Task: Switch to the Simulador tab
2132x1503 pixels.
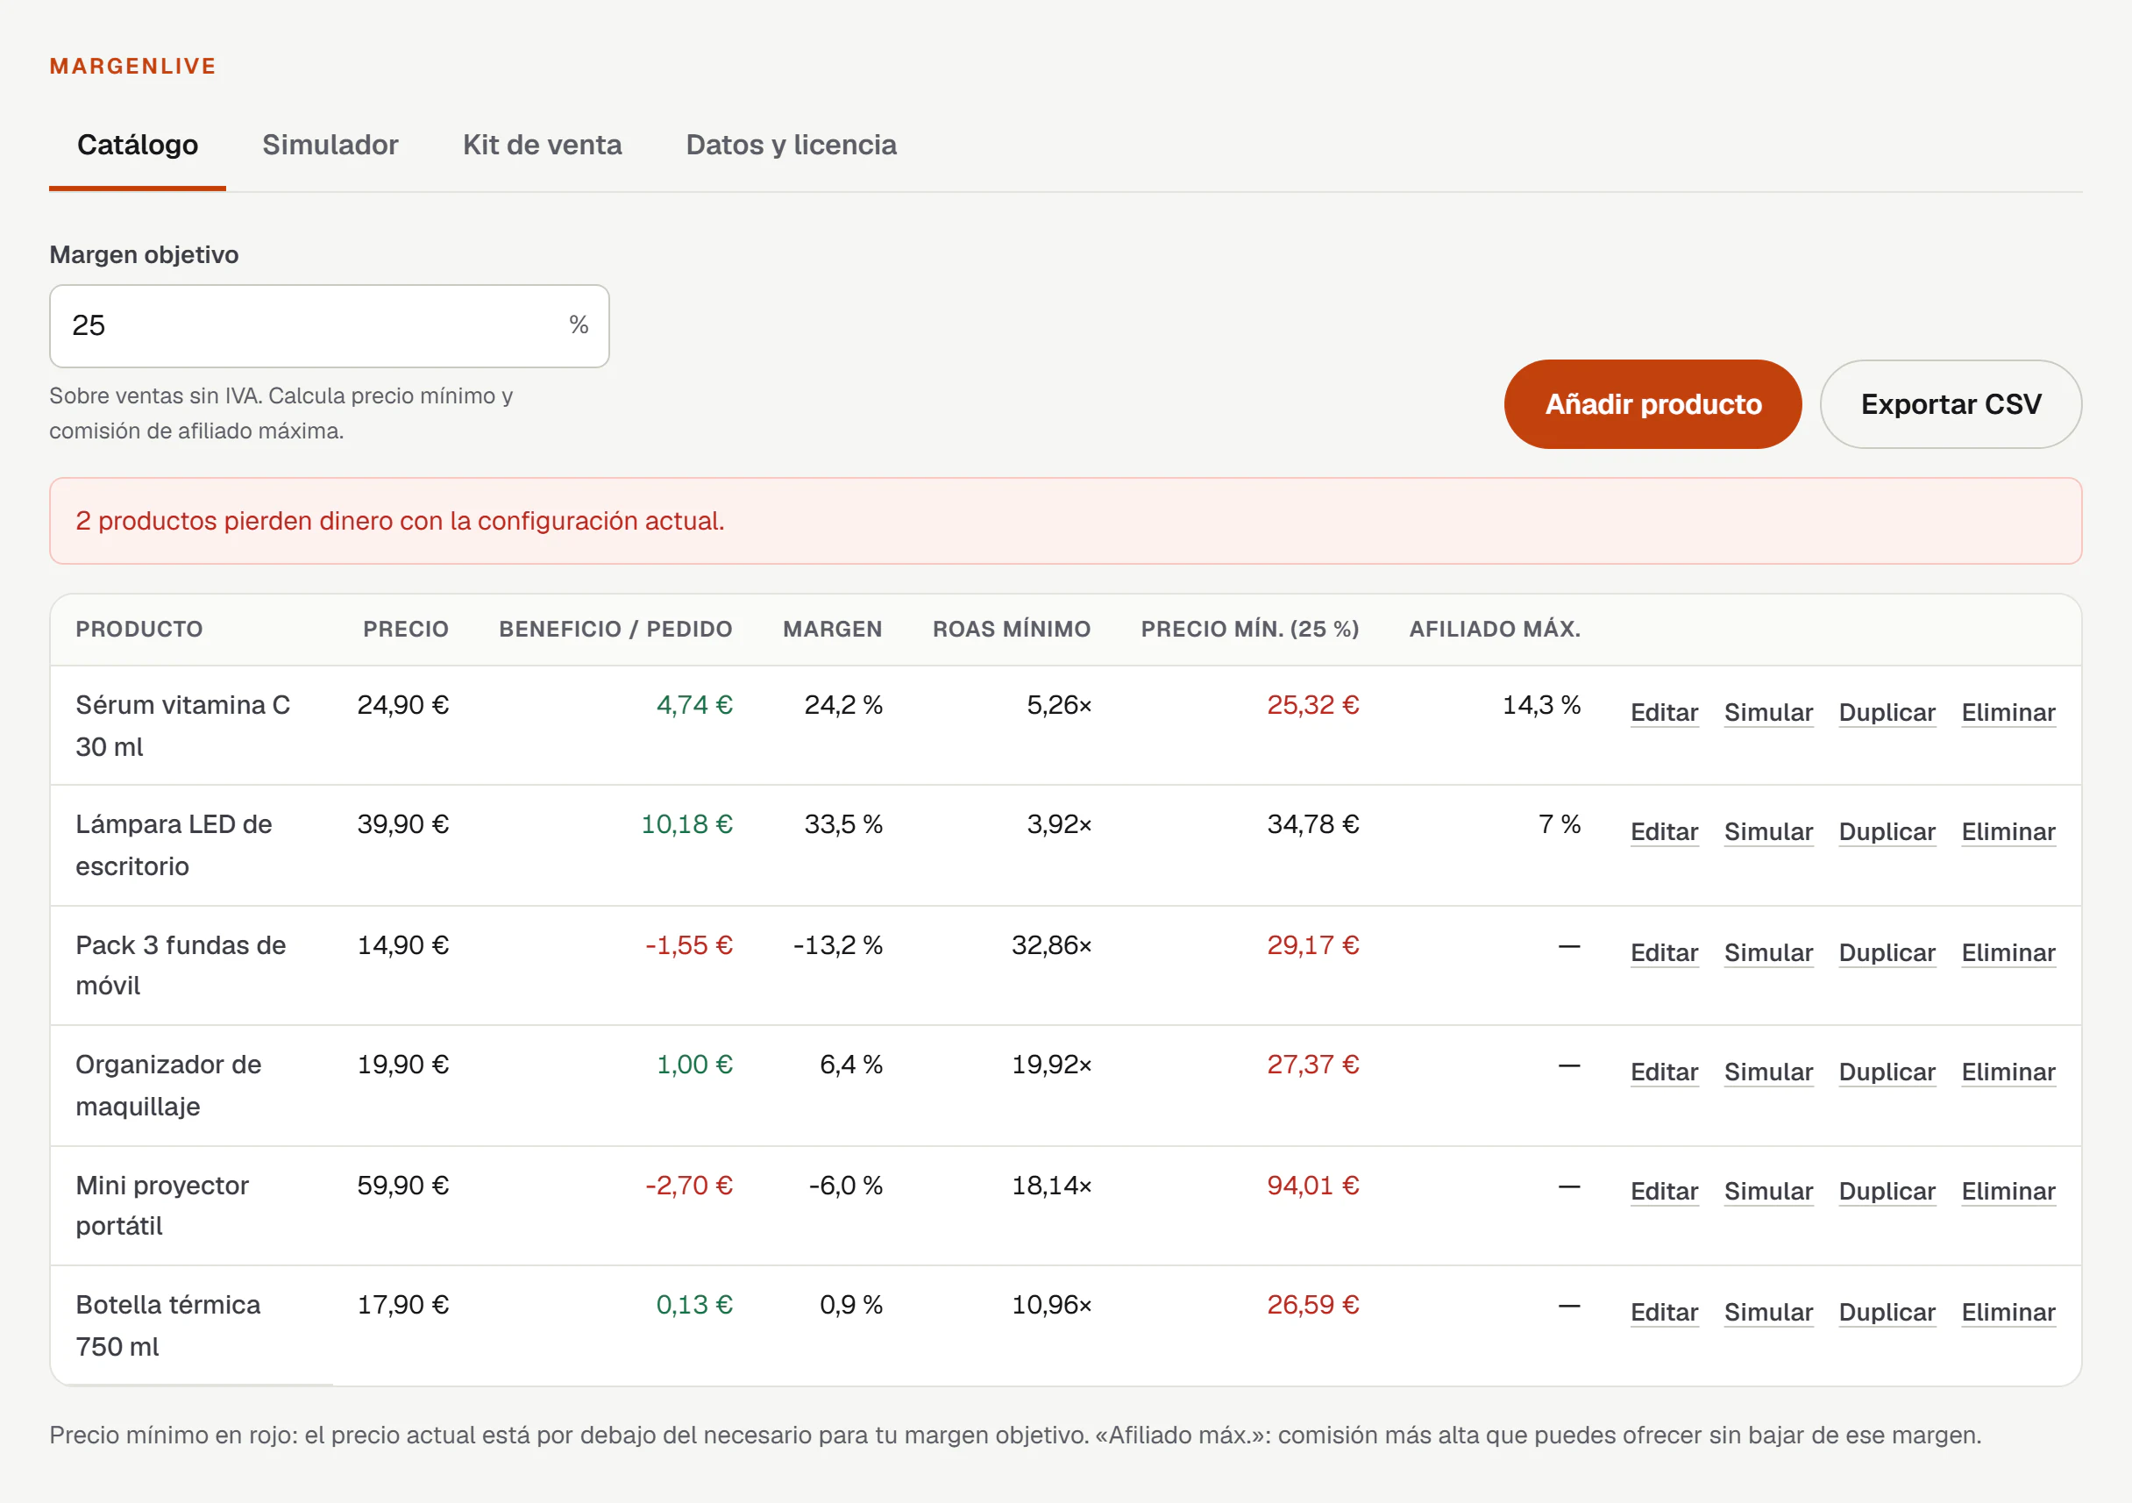Action: (x=330, y=145)
